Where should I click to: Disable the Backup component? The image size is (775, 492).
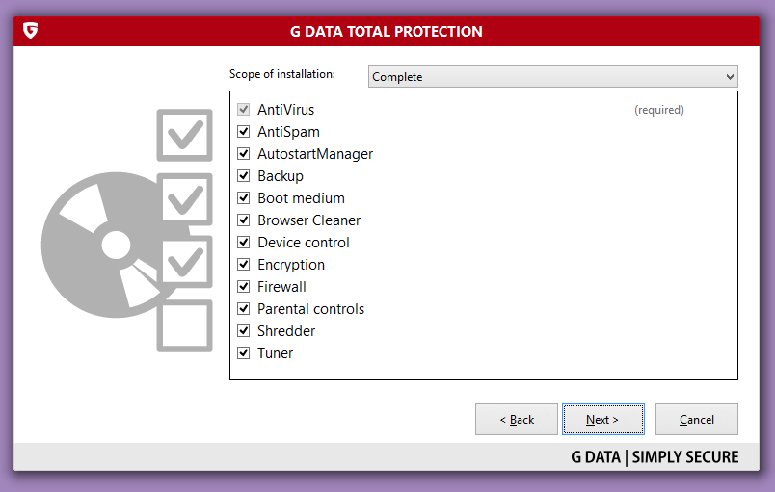(244, 176)
